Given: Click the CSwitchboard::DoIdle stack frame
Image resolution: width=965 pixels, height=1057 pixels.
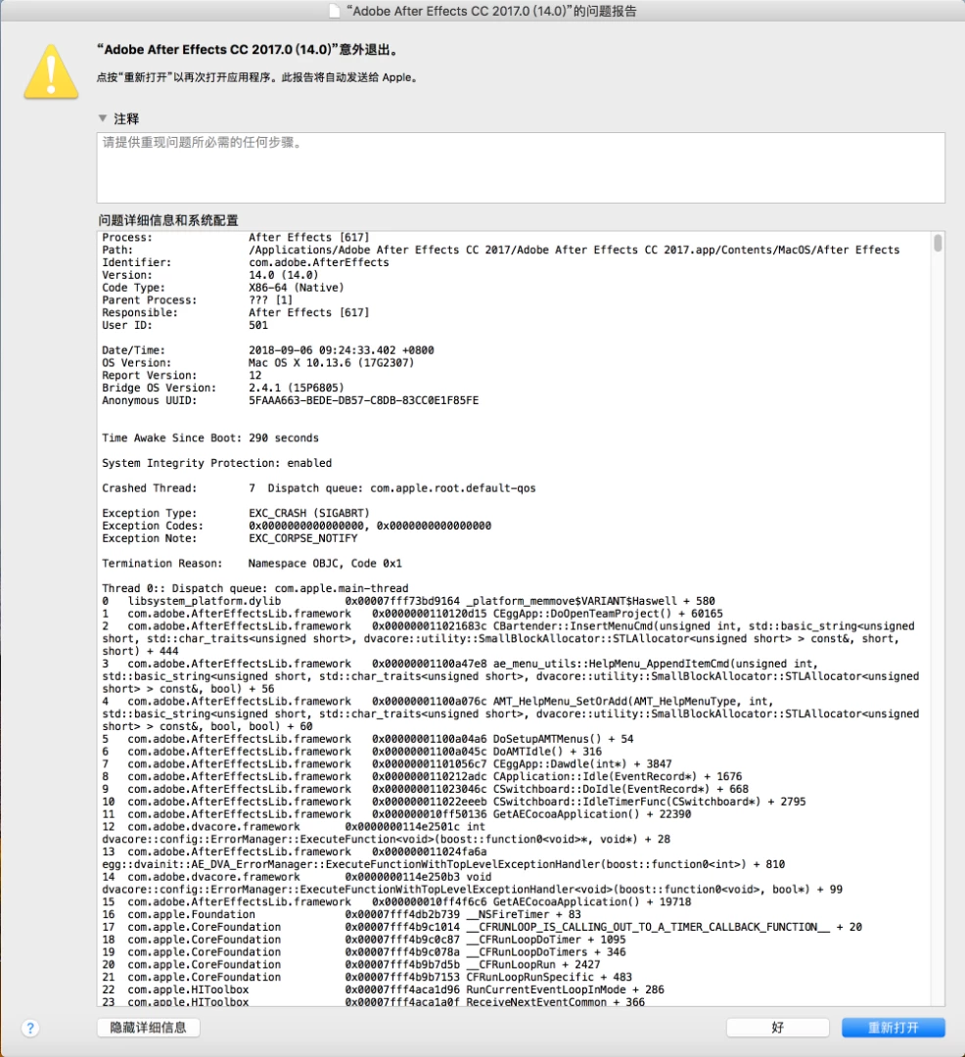Looking at the screenshot, I should tap(425, 789).
